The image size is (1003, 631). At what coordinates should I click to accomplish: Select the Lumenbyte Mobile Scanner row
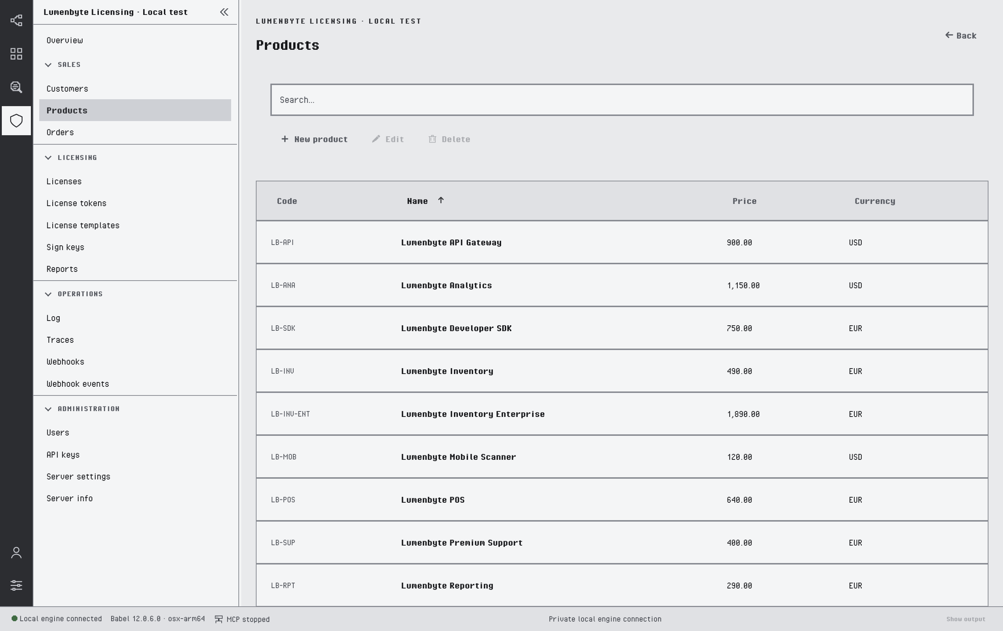click(x=622, y=457)
